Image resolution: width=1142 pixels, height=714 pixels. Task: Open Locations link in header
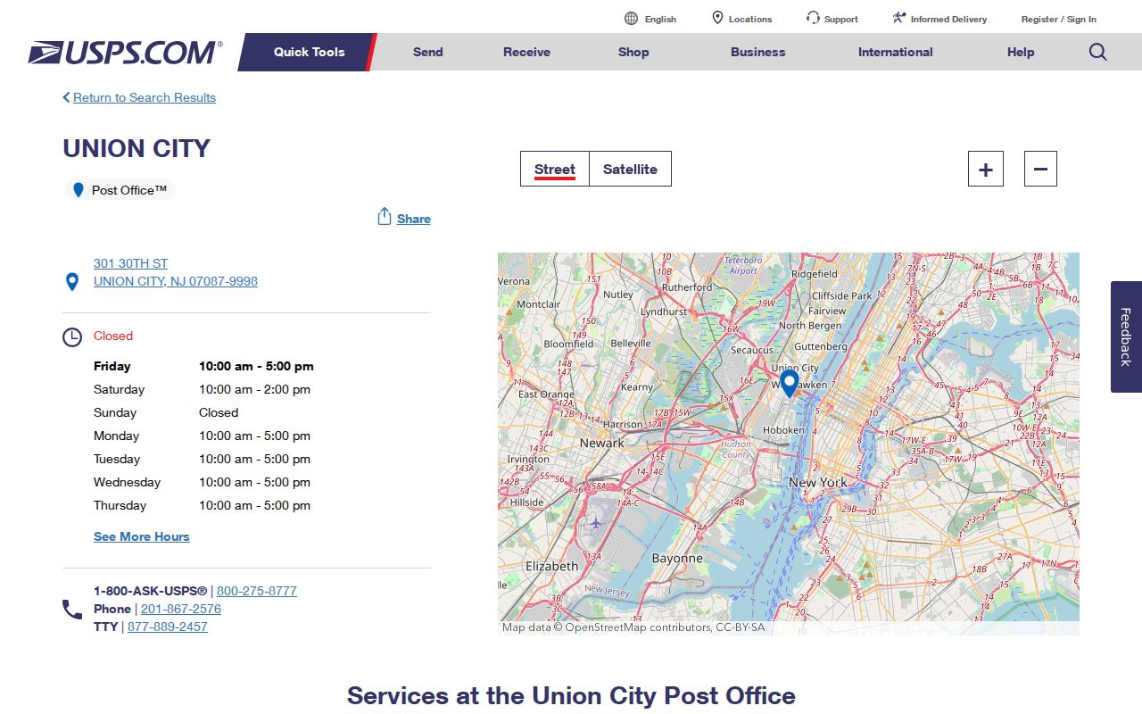pos(750,19)
